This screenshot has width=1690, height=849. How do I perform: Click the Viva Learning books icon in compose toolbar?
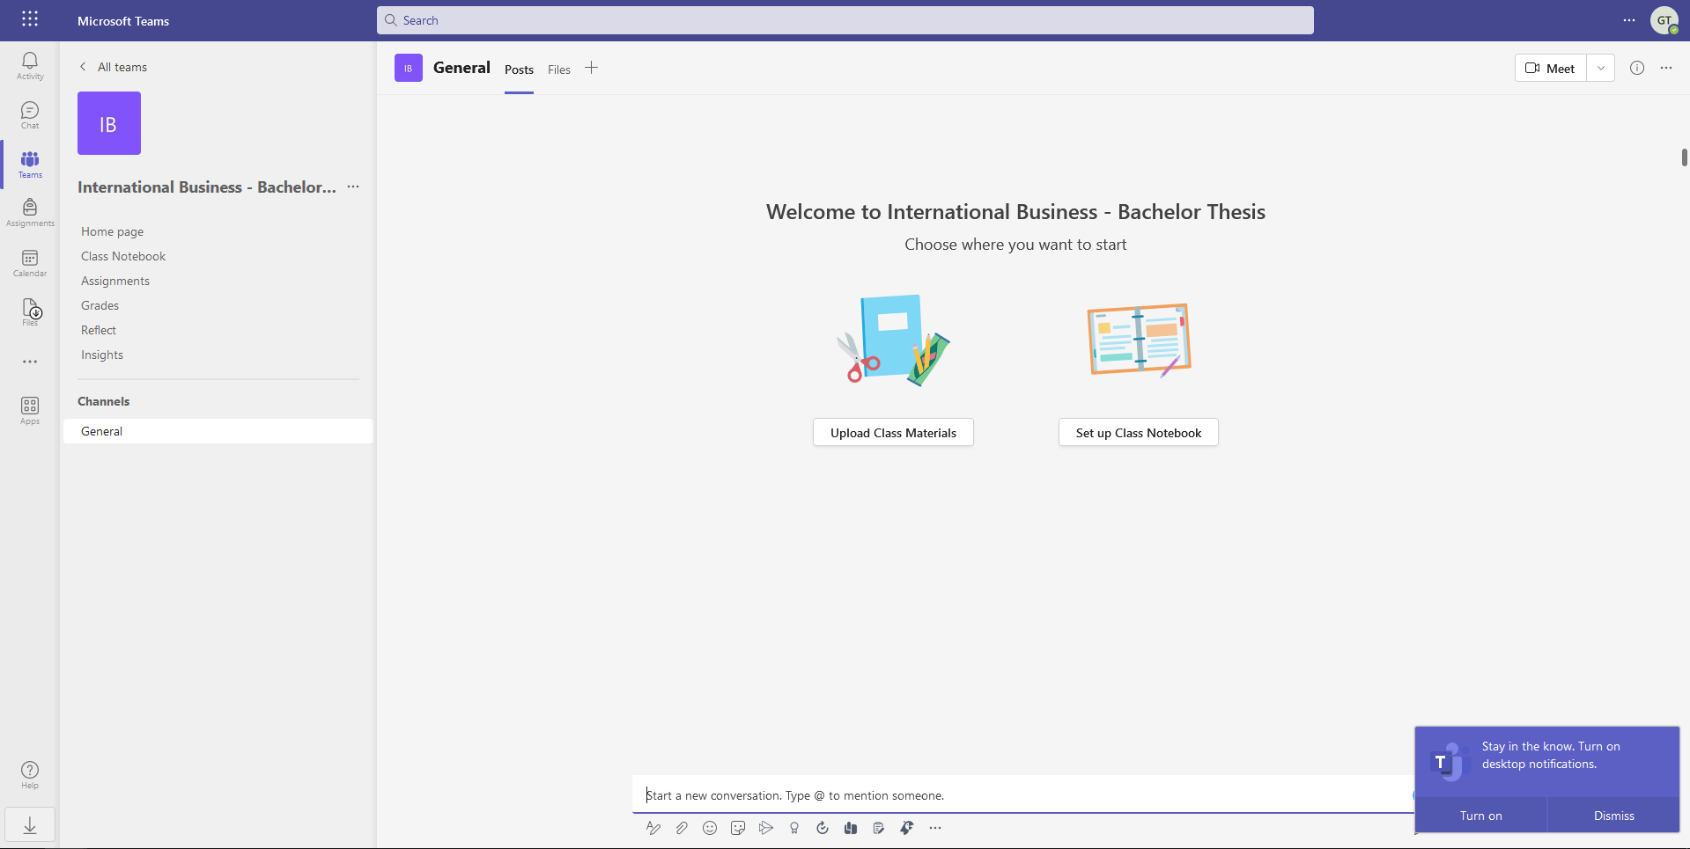point(851,828)
